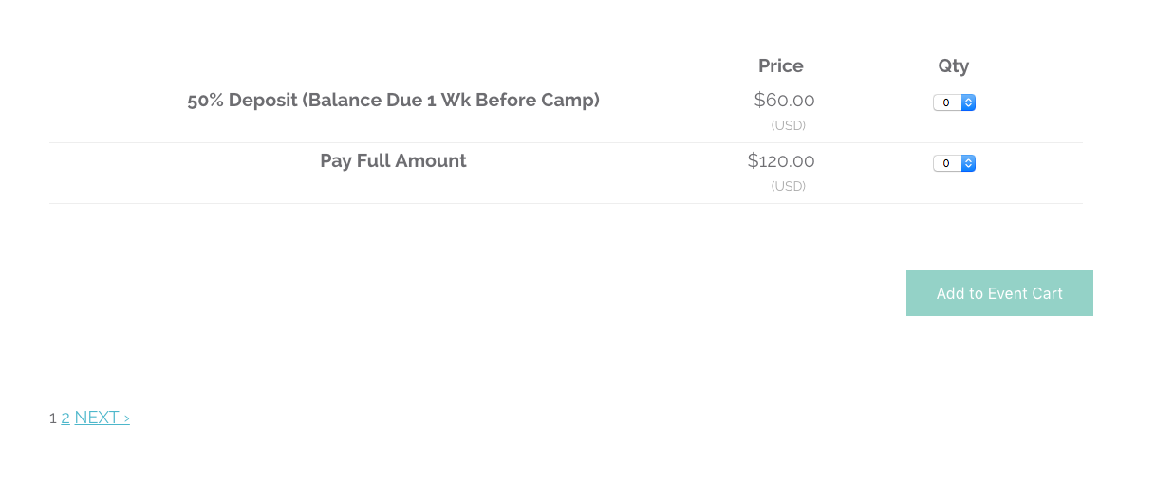This screenshot has height=483, width=1155.
Task: Select the Pay Full Amount ticket name
Action: (393, 160)
